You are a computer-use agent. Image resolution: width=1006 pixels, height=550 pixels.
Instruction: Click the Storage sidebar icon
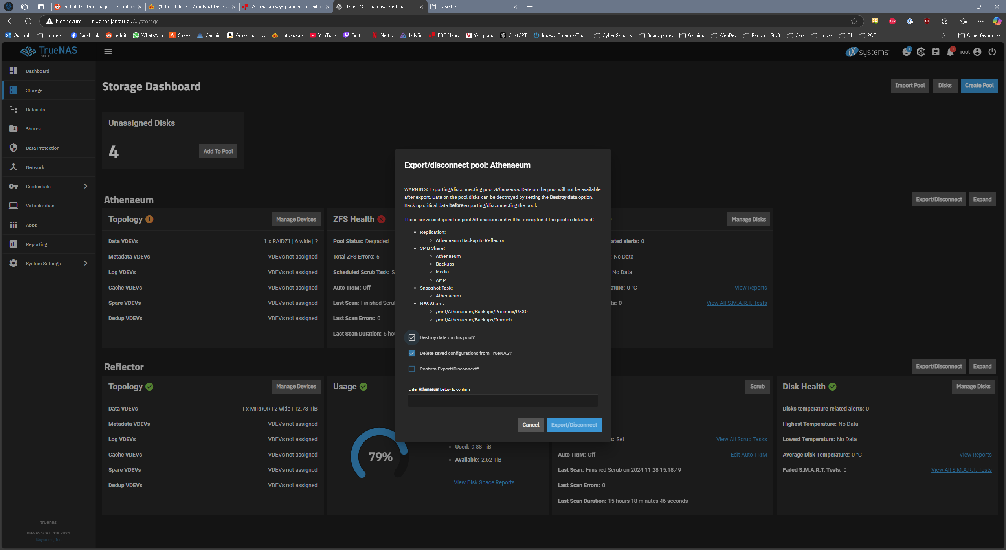[x=13, y=90]
